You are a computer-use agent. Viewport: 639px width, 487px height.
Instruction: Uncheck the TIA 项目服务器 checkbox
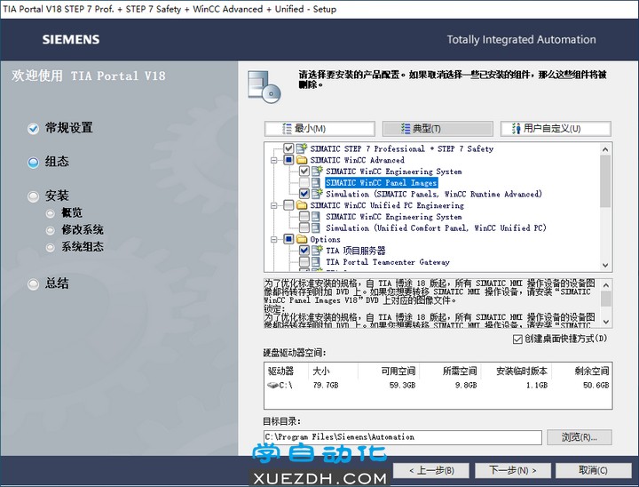point(304,251)
